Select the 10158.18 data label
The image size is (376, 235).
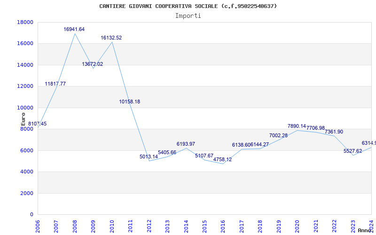(130, 102)
